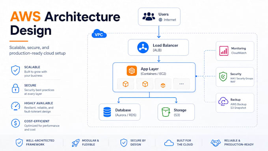Click the blue Database cylinder icon
268x151 pixels.
click(107, 112)
